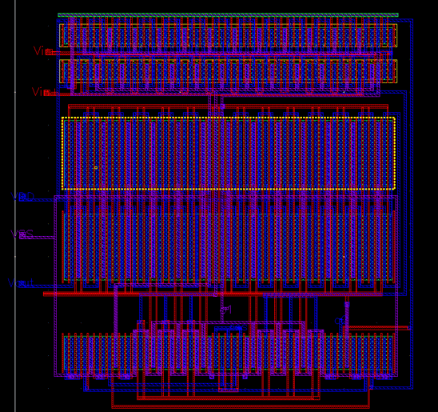Click the VSS pin label

[x=22, y=234]
